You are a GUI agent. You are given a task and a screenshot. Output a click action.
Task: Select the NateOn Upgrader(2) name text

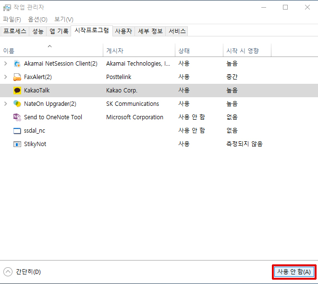coord(50,104)
